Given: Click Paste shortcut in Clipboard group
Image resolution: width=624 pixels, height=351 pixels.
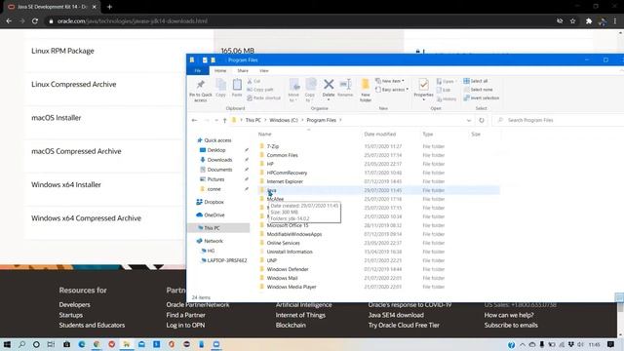Looking at the screenshot, I should coord(263,97).
